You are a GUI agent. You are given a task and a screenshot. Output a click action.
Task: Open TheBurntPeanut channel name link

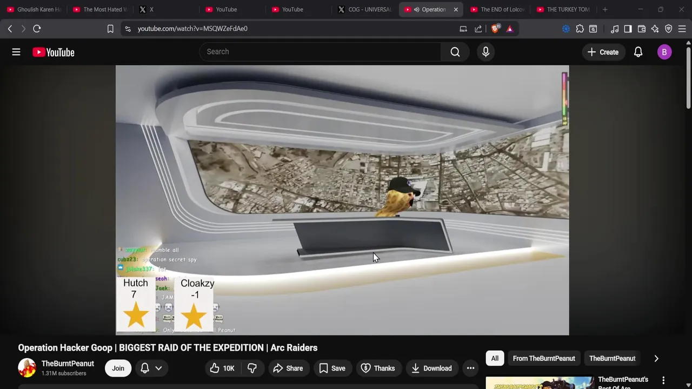pyautogui.click(x=68, y=364)
